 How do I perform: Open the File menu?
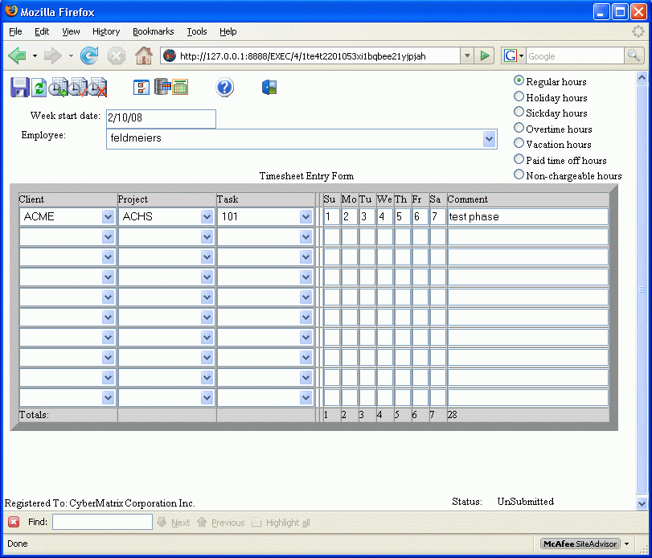point(15,31)
